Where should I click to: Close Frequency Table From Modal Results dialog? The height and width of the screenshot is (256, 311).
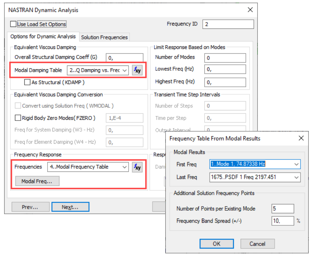[x=301, y=138]
